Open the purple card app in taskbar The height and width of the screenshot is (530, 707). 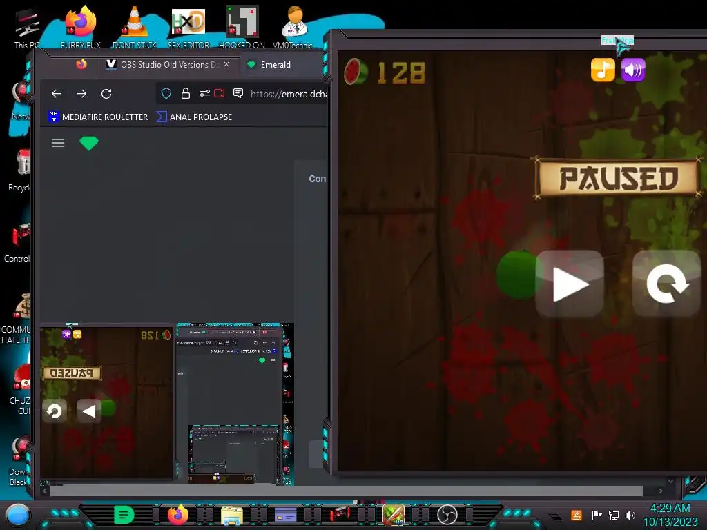click(x=286, y=515)
